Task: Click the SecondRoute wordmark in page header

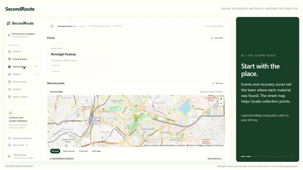Action: click(20, 9)
